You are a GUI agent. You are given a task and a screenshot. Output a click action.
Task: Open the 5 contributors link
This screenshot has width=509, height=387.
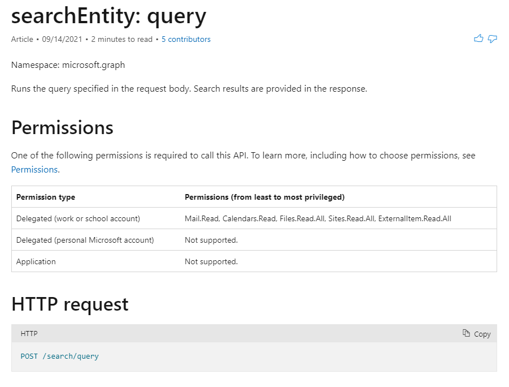click(186, 39)
